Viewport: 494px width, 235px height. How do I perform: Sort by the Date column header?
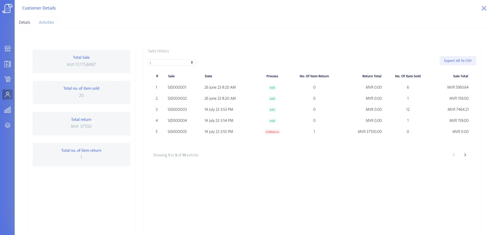[x=208, y=76]
